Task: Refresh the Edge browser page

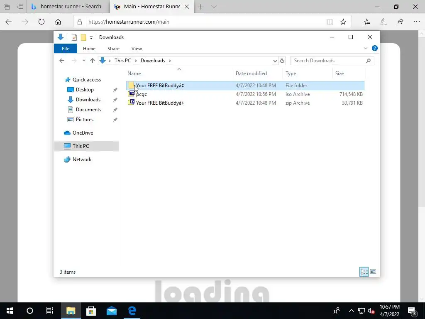Action: pyautogui.click(x=41, y=22)
